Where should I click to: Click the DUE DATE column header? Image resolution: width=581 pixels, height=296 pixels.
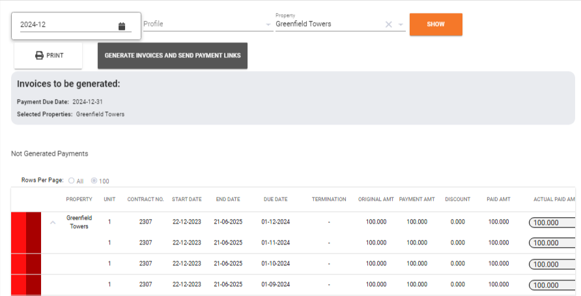[x=276, y=200]
